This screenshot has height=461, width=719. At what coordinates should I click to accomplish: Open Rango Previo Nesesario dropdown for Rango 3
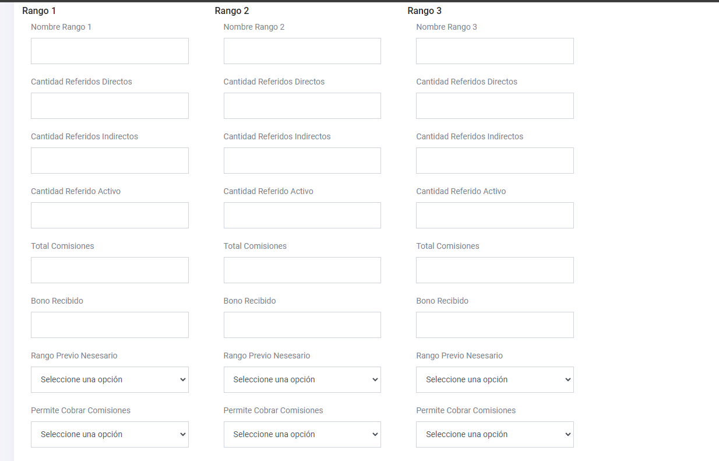pyautogui.click(x=495, y=380)
